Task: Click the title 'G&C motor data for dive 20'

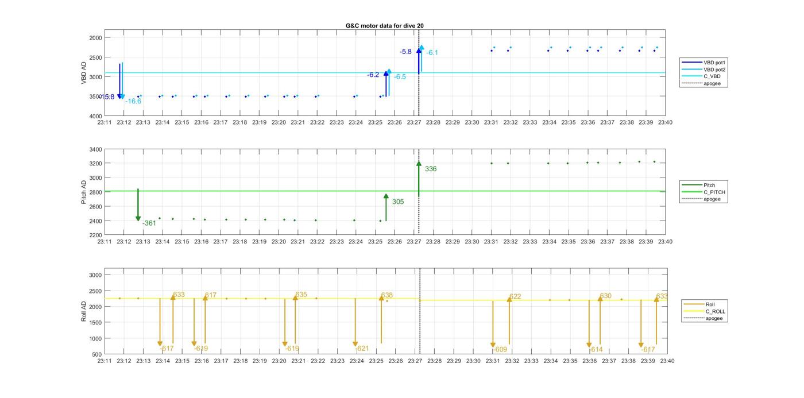Action: pyautogui.click(x=385, y=26)
